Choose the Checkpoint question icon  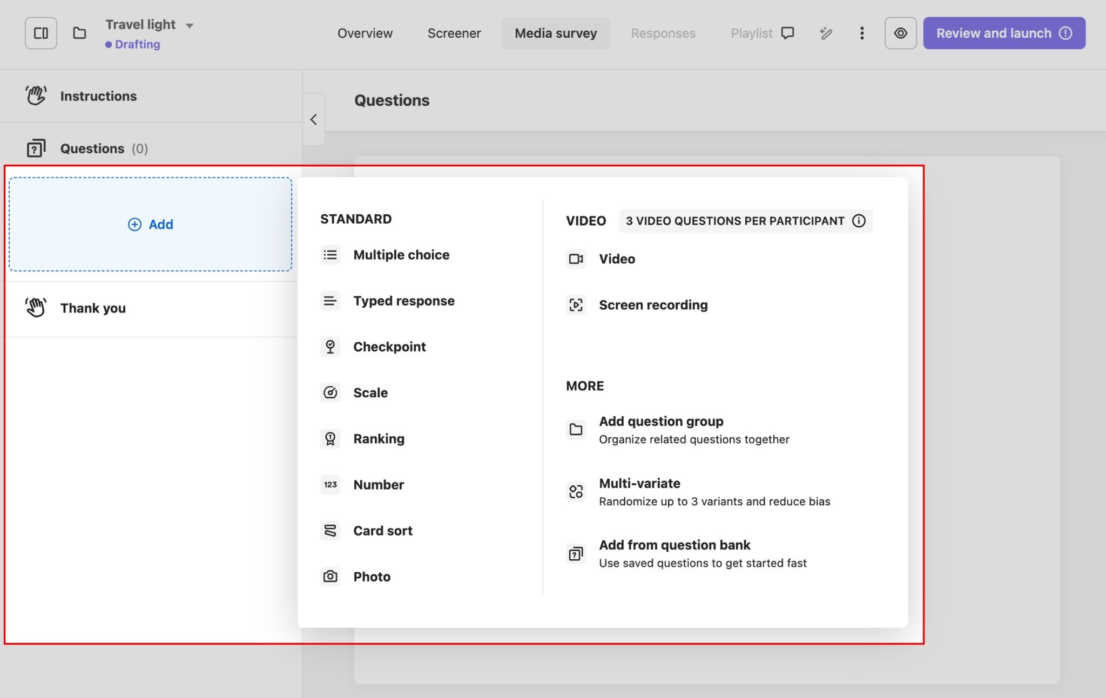click(x=331, y=347)
